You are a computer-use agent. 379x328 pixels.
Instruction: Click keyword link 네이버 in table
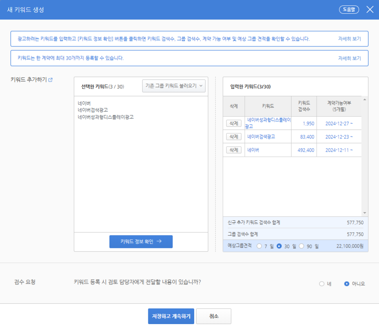(x=253, y=150)
